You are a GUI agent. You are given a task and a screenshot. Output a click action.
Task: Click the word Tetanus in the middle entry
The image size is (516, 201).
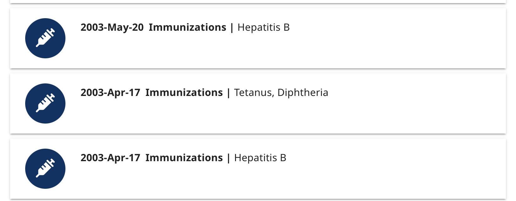tap(254, 93)
